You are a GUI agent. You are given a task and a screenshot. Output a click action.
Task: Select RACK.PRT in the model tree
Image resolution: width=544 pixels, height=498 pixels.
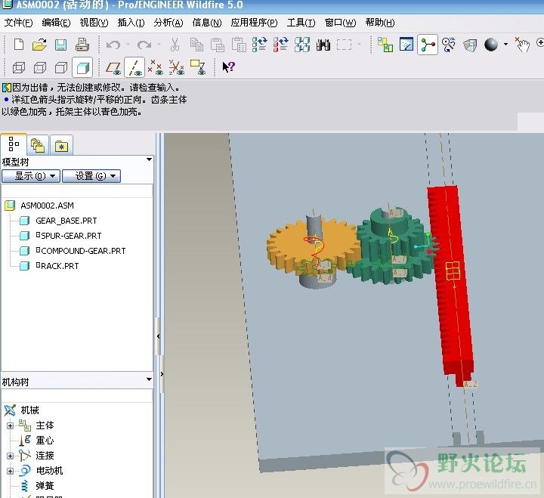click(x=57, y=266)
